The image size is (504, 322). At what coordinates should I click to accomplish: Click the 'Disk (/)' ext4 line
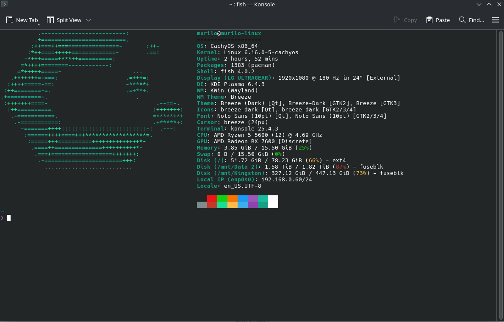click(271, 161)
